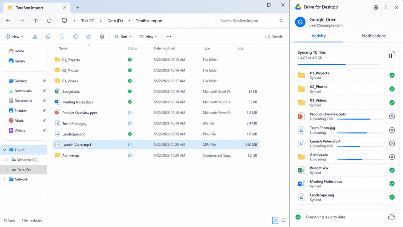Click This PC breadcrumb in address bar
The image size is (403, 227).
point(88,21)
